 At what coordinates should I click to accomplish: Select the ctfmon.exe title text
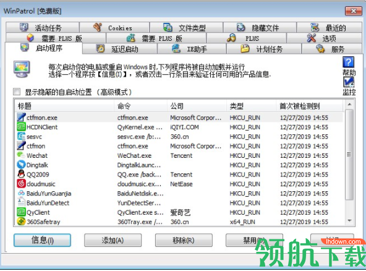(x=42, y=118)
